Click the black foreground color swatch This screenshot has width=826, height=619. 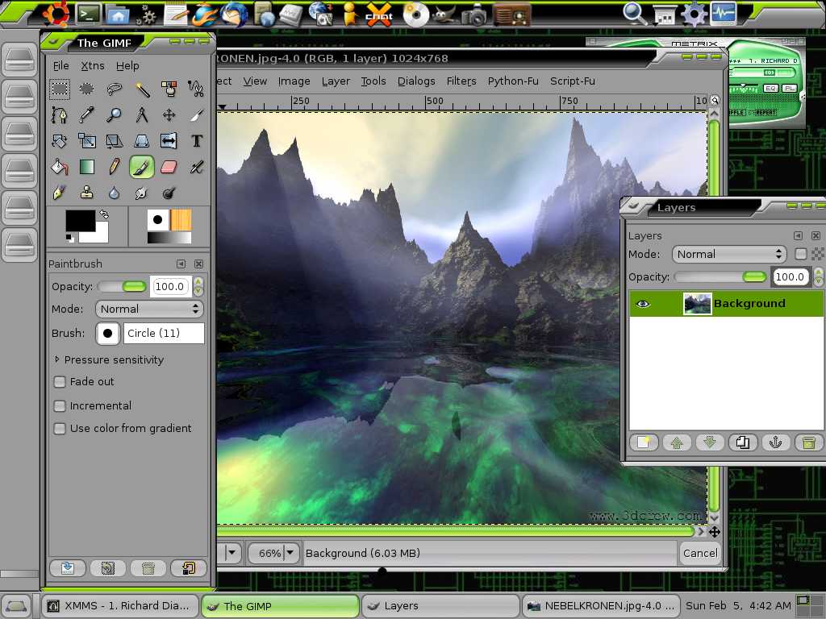(x=80, y=221)
